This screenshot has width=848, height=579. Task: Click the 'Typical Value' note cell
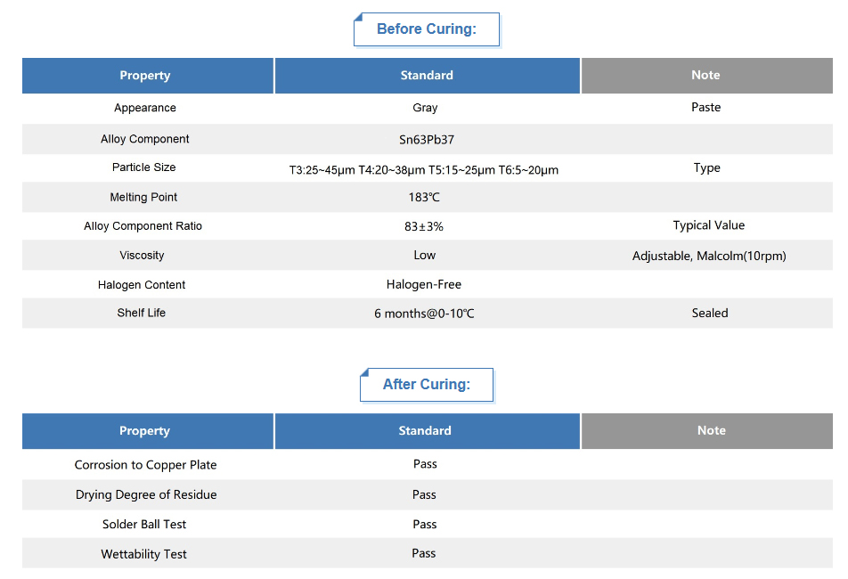(x=708, y=225)
